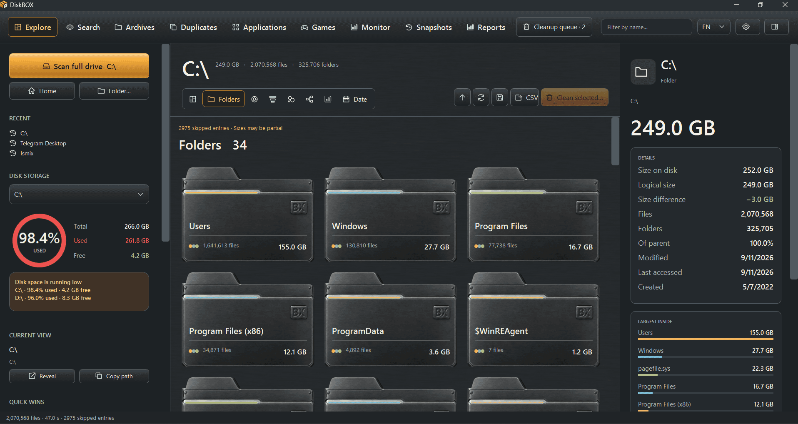Go to the Search tab
This screenshot has width=798, height=424.
pos(83,27)
